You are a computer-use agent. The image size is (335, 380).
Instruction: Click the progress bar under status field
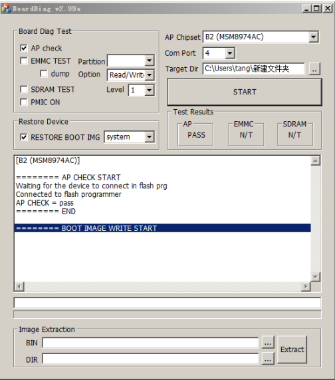[x=167, y=314]
